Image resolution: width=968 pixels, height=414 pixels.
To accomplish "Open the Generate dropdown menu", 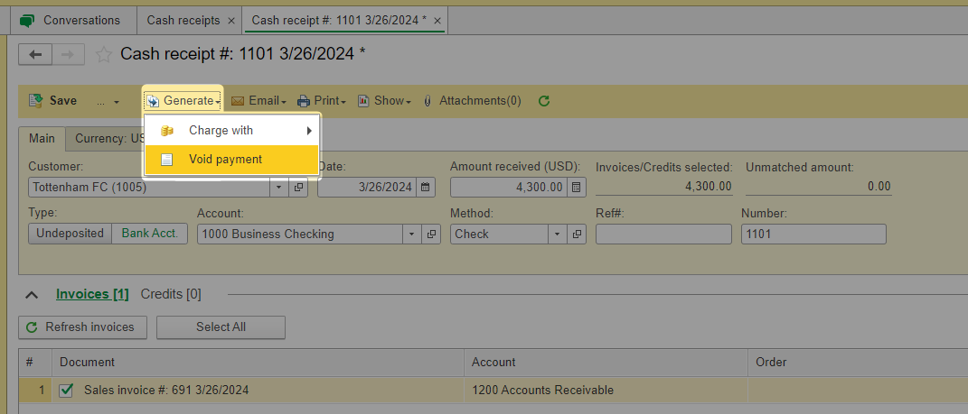I will pyautogui.click(x=183, y=100).
